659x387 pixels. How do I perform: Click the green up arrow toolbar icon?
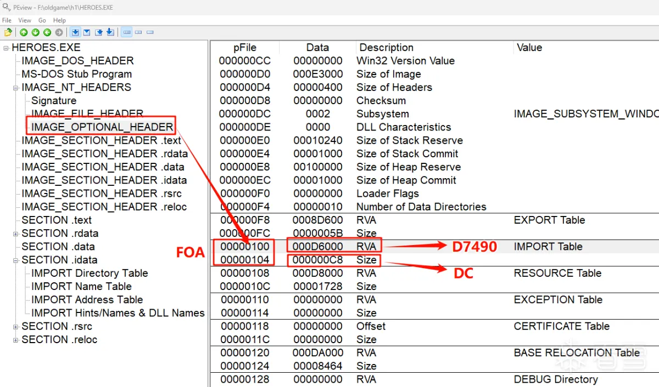pyautogui.click(x=24, y=32)
